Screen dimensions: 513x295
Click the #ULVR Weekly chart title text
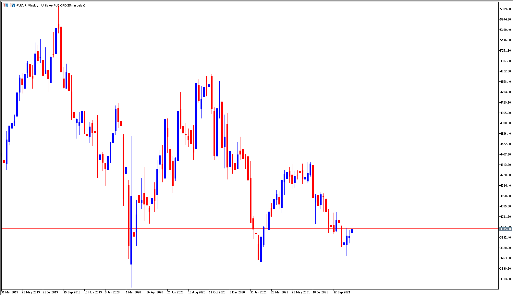point(51,6)
